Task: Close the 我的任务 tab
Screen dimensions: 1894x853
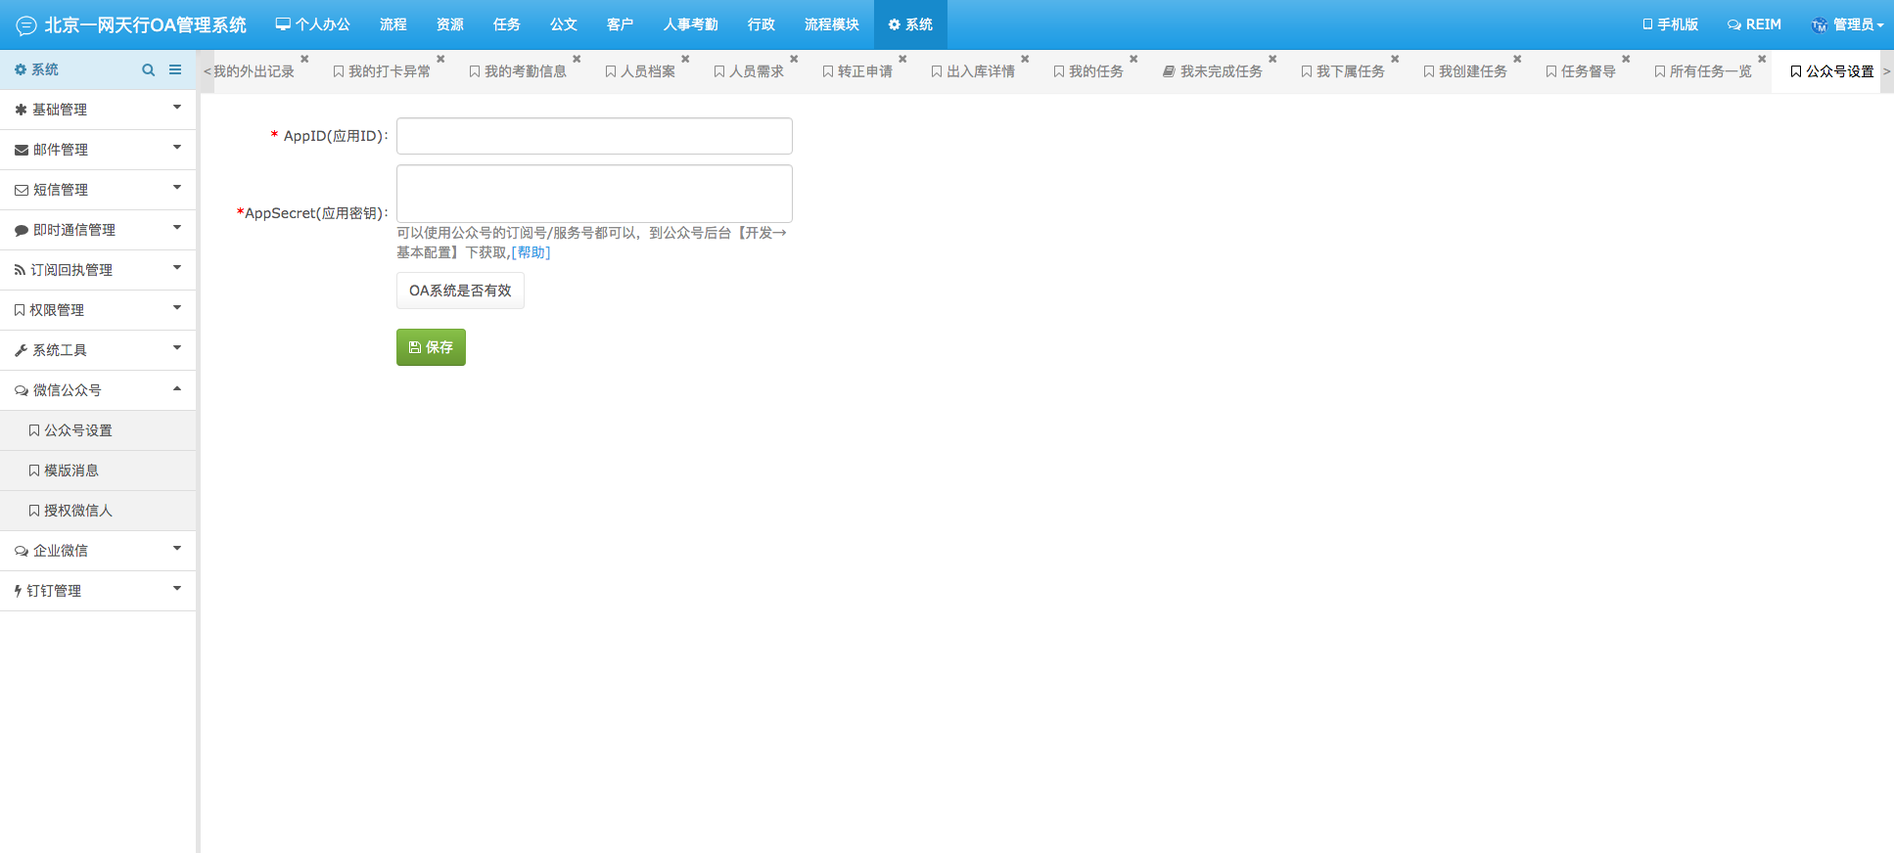Action: click(1133, 60)
